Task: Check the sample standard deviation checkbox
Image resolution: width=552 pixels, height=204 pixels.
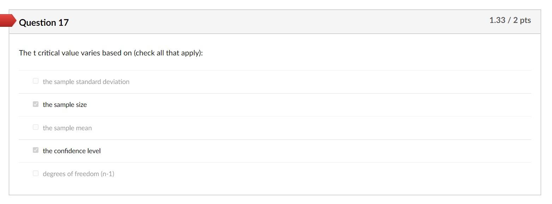Action: (x=36, y=81)
